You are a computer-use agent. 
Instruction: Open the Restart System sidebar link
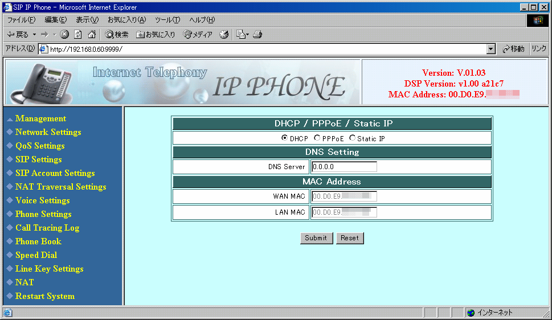44,296
